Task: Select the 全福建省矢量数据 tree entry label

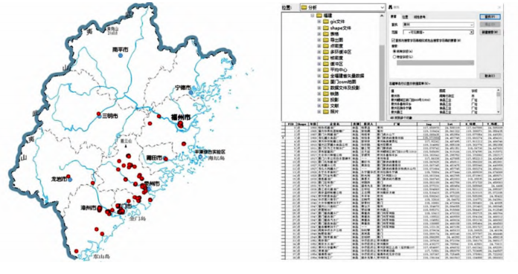Action: pos(347,76)
